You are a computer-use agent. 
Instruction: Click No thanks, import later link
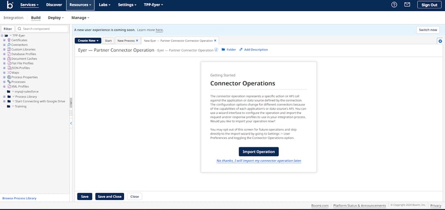[259, 161]
